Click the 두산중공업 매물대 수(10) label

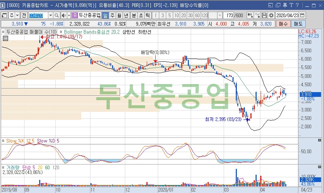[x=31, y=32]
